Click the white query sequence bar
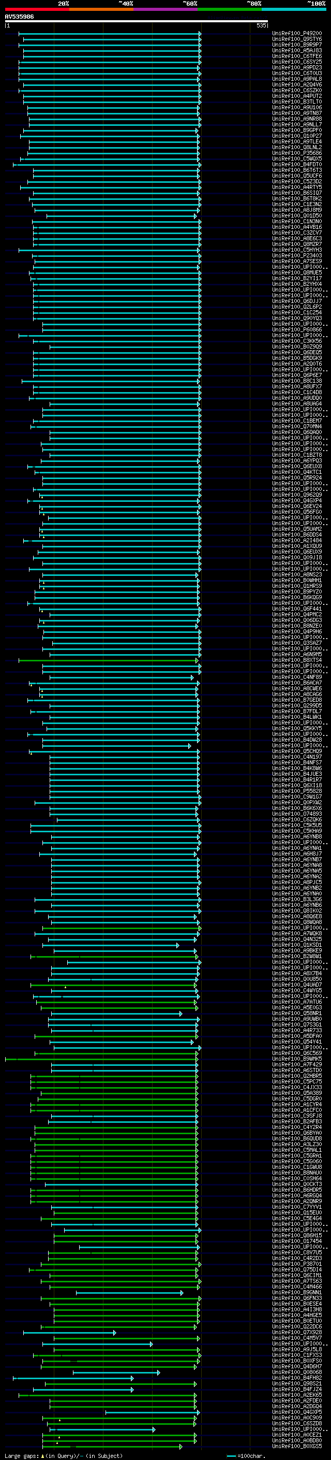 [x=137, y=22]
